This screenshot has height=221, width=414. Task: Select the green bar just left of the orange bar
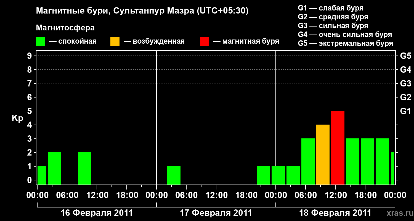coord(308,162)
